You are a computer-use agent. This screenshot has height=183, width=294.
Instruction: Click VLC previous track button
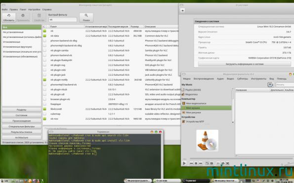click(x=191, y=163)
